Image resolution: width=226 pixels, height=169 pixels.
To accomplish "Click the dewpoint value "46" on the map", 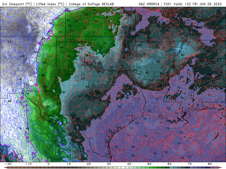I will (x=27, y=128).
